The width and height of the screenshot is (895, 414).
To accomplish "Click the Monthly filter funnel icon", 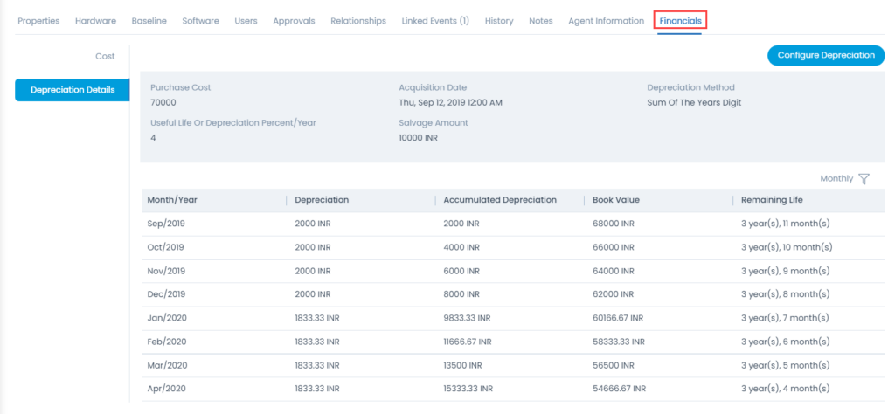I will (x=864, y=179).
